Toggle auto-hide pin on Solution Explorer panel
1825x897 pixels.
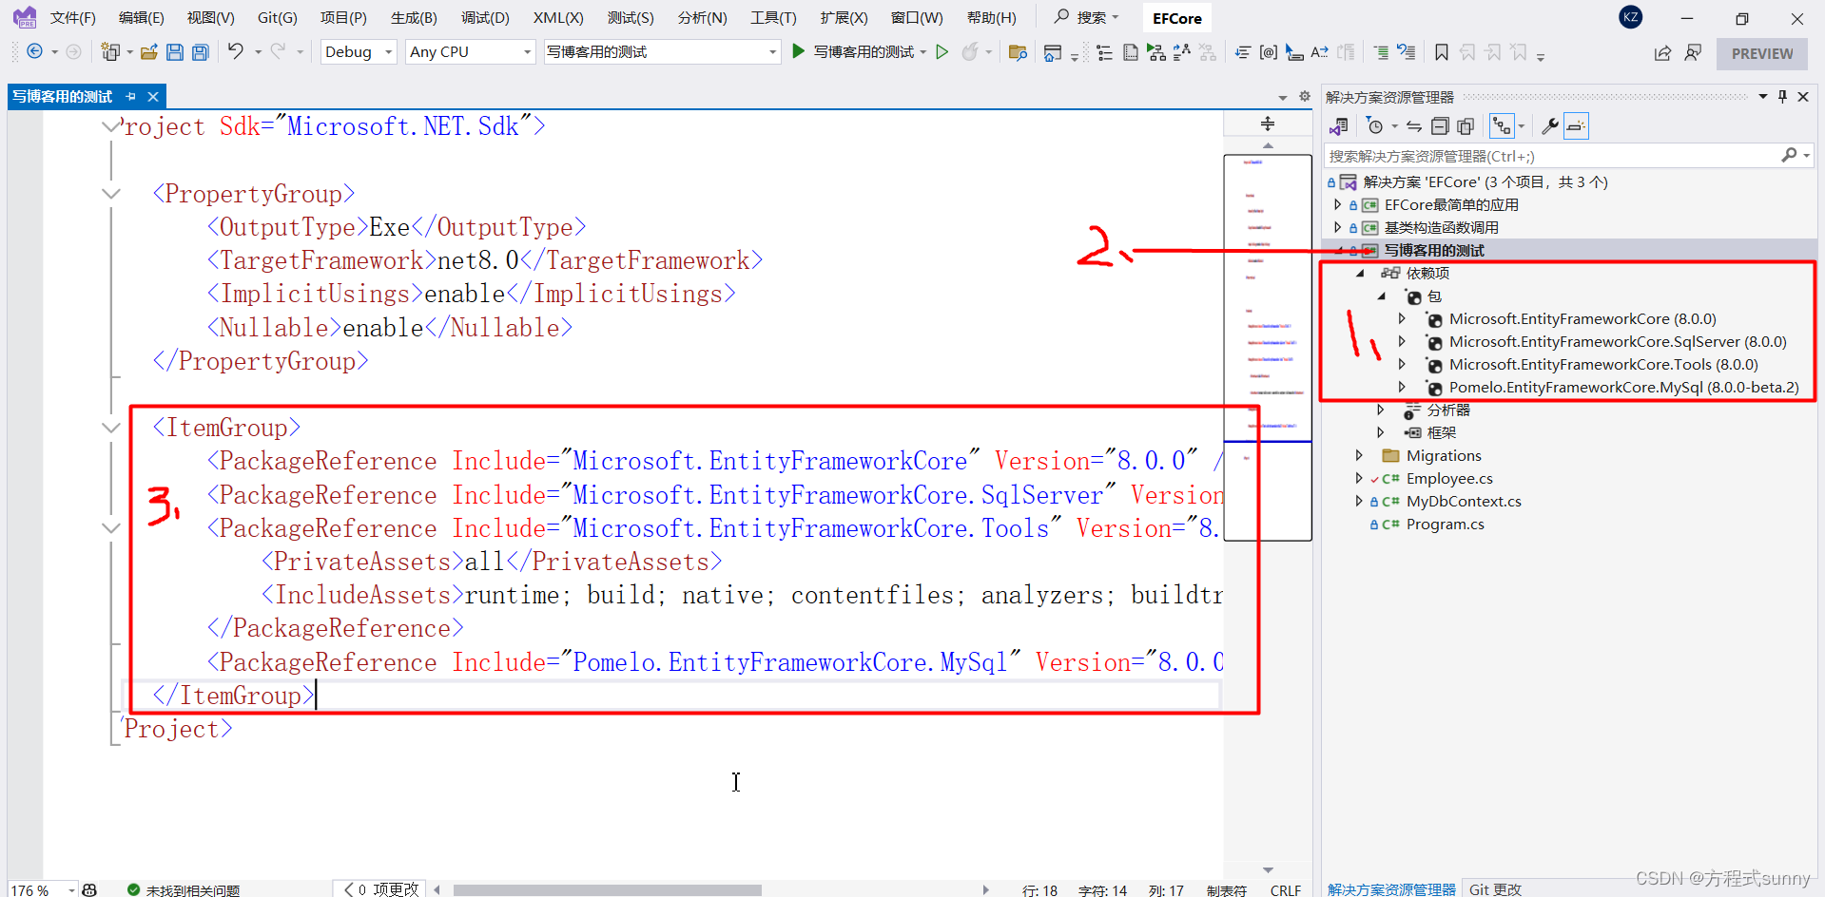pyautogui.click(x=1782, y=97)
